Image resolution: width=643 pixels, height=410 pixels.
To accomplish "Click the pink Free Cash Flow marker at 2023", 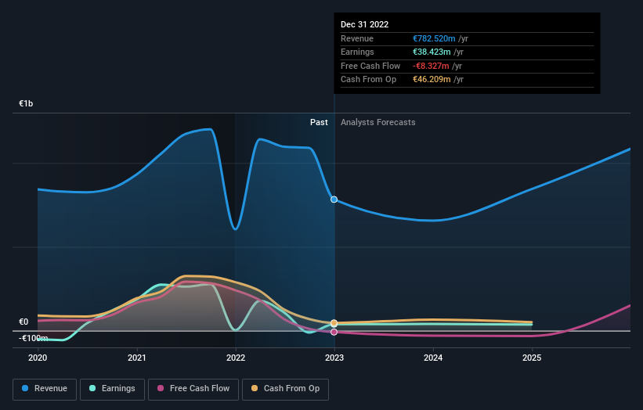I will (x=334, y=333).
